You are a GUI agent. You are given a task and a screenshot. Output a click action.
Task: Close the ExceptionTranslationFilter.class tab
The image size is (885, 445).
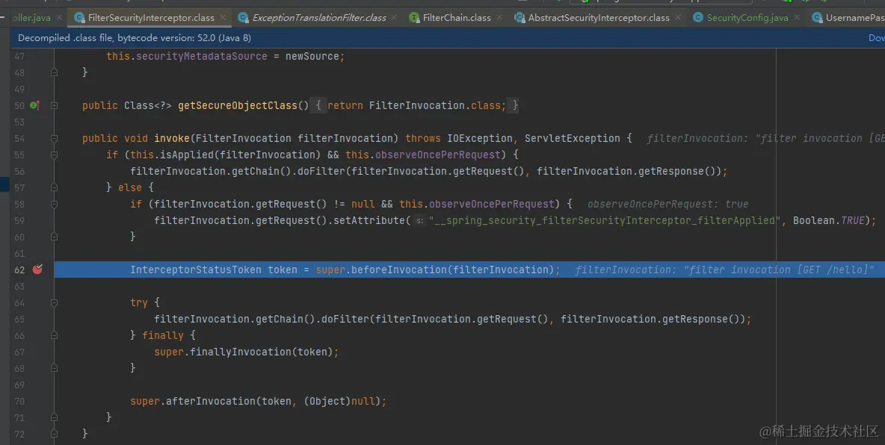coord(395,18)
